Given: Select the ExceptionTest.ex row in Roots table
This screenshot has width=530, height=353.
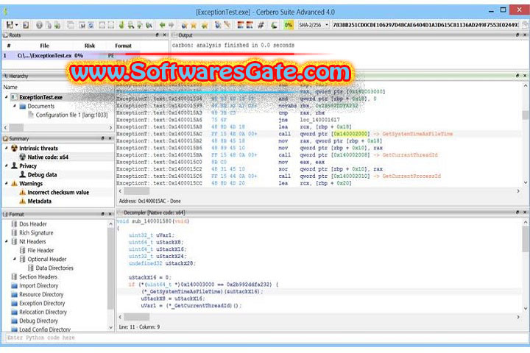Looking at the screenshot, I should 71,55.
